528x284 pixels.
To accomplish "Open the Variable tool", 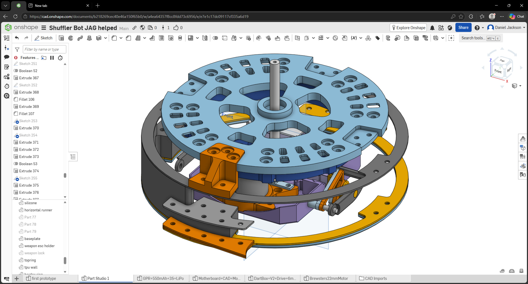I will pyautogui.click(x=354, y=38).
